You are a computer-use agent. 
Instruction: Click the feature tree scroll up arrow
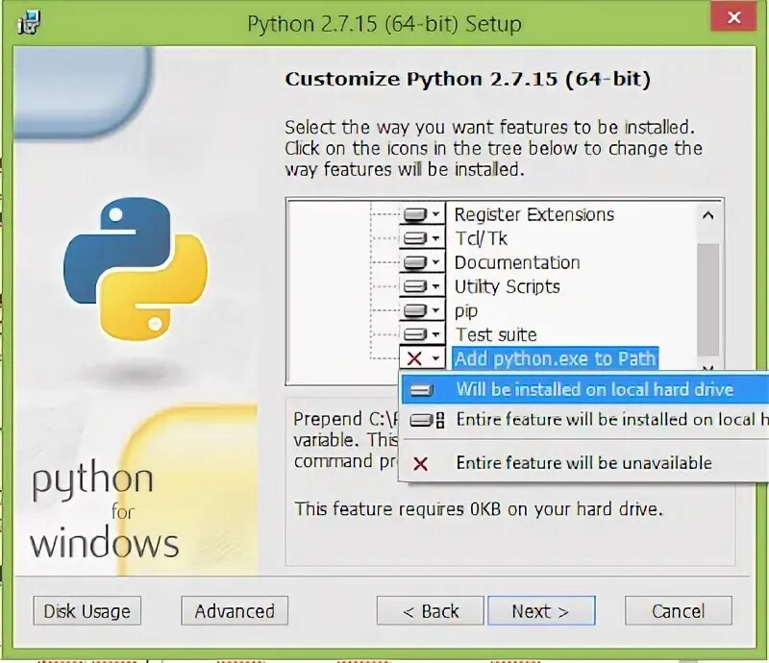point(707,215)
